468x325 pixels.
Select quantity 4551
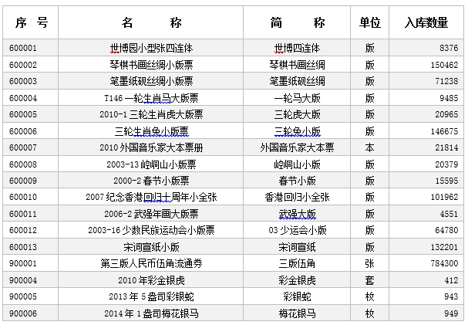(x=449, y=214)
